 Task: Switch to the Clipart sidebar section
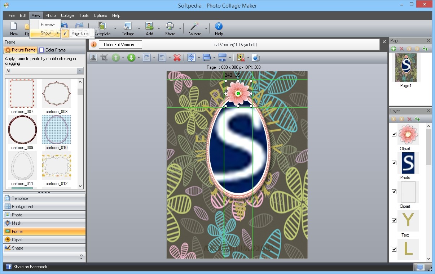tap(44, 240)
